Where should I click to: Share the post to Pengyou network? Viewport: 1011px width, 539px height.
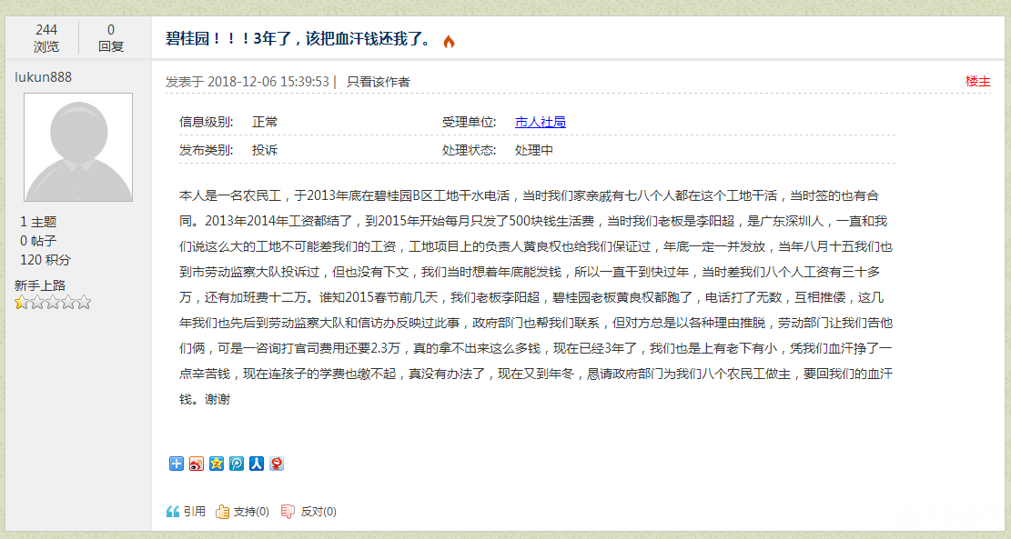(x=237, y=464)
